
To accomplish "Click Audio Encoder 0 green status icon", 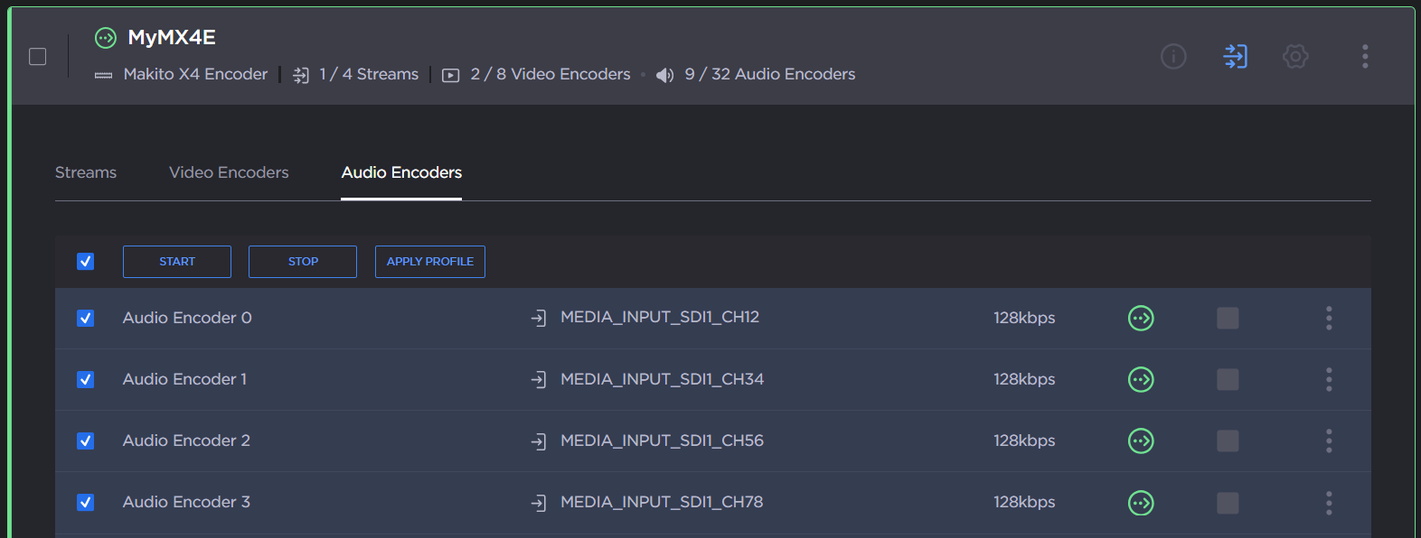I will tap(1141, 319).
